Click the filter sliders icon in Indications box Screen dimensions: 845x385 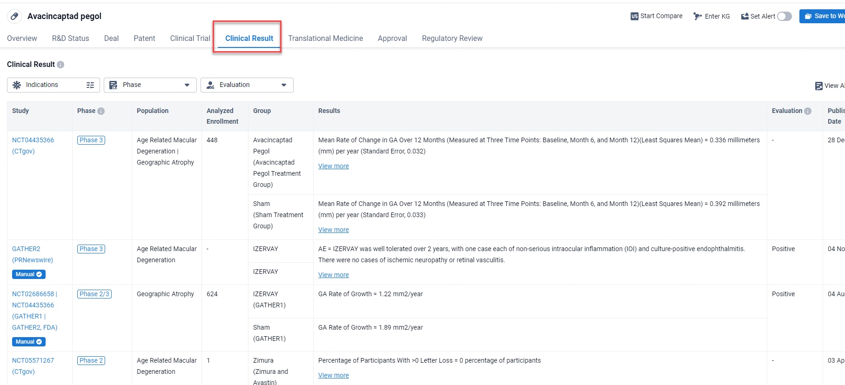point(90,85)
